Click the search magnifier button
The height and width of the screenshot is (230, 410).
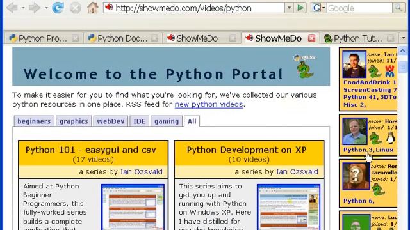(x=398, y=8)
